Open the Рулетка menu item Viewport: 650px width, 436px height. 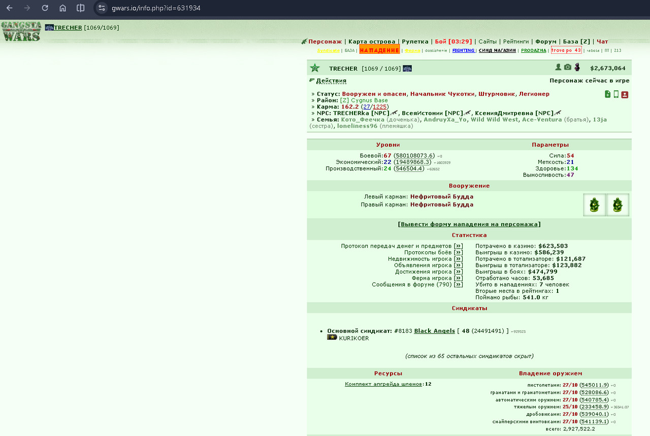pyautogui.click(x=415, y=42)
